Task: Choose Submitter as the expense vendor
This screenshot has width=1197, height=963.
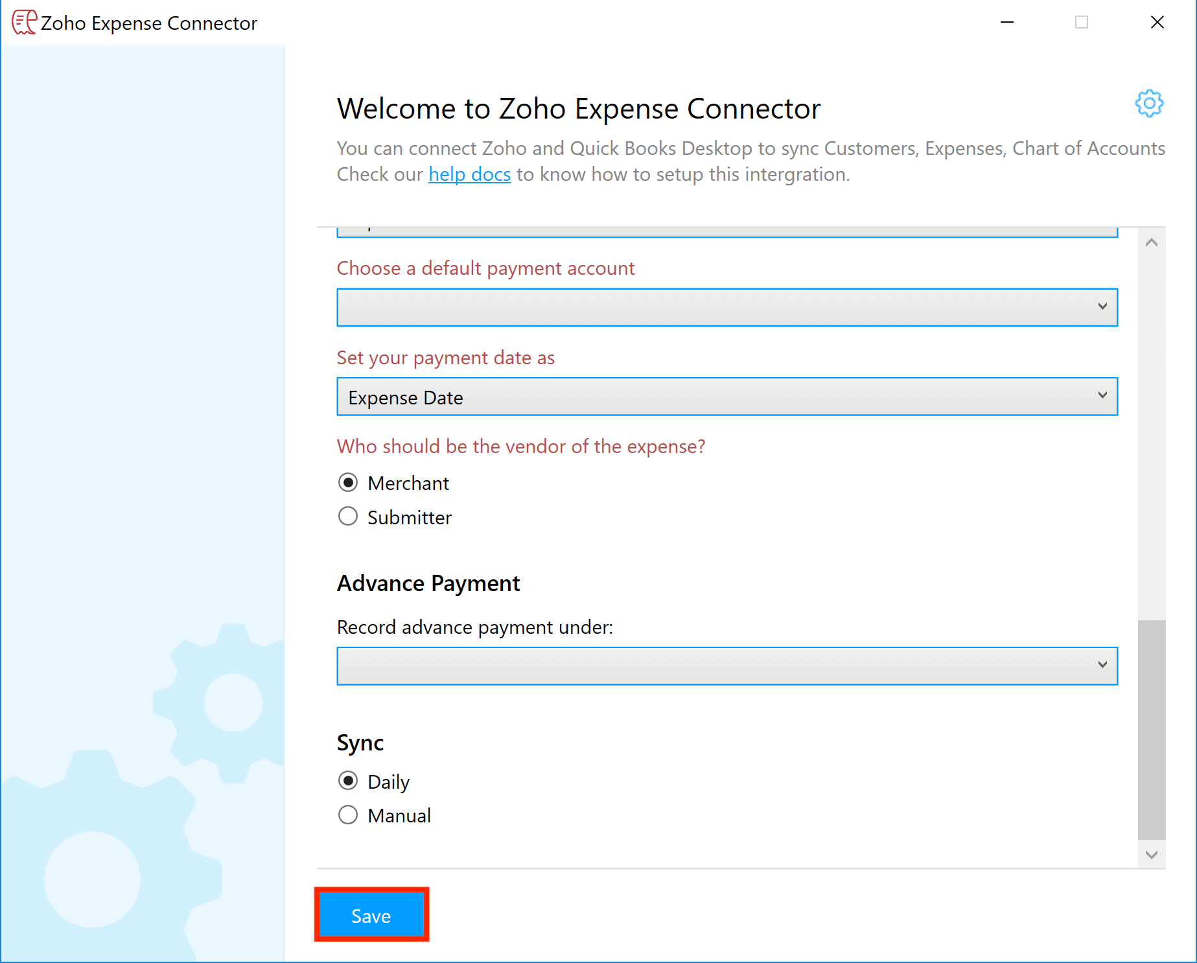Action: (x=348, y=516)
